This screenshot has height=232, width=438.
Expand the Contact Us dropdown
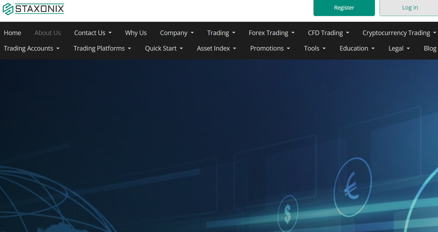pos(93,33)
